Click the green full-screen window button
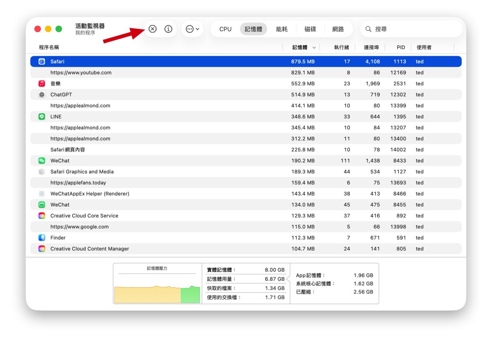This screenshot has width=492, height=345. point(59,29)
